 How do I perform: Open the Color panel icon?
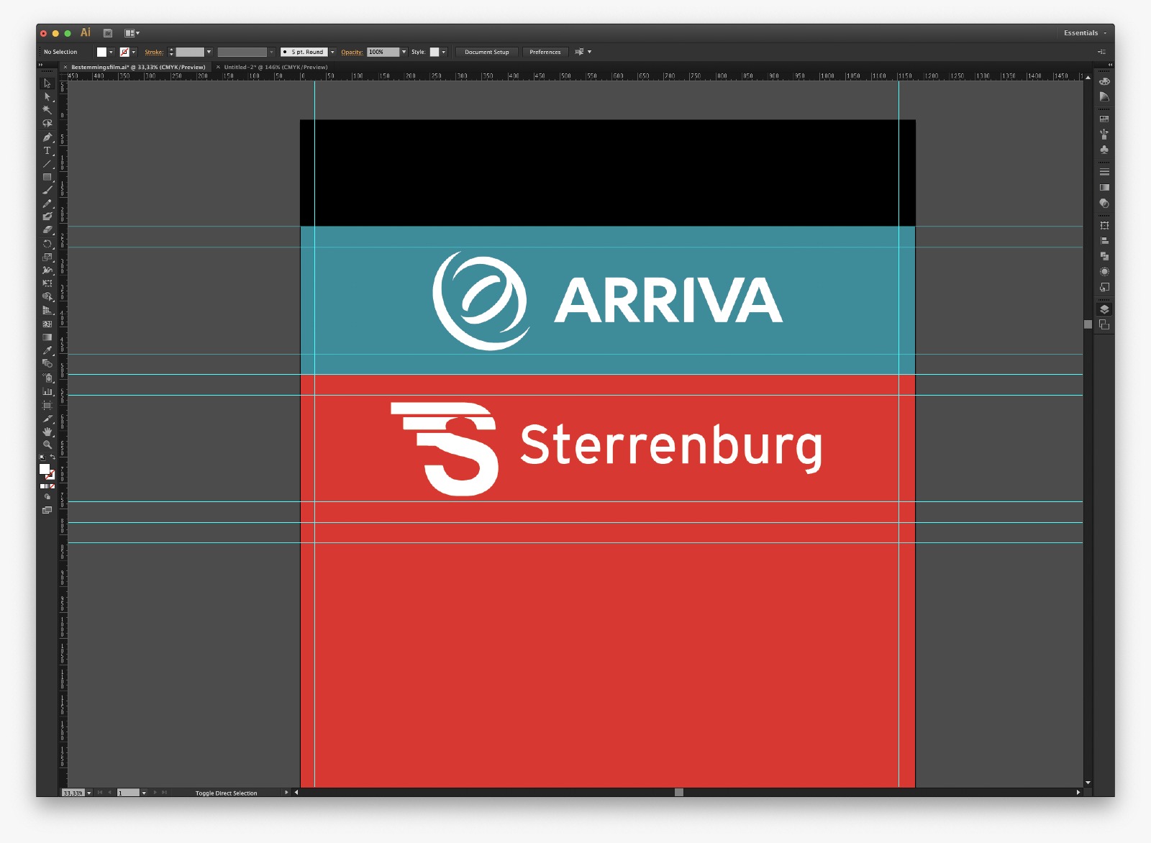point(1104,81)
